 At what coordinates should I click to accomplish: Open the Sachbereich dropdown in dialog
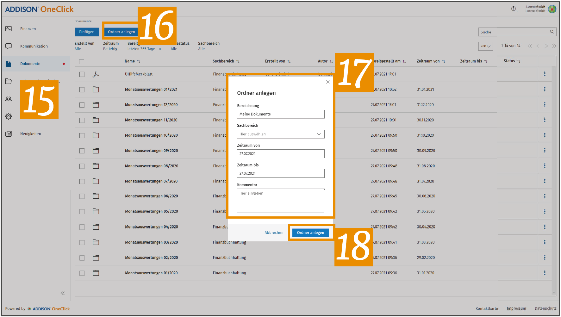[281, 134]
